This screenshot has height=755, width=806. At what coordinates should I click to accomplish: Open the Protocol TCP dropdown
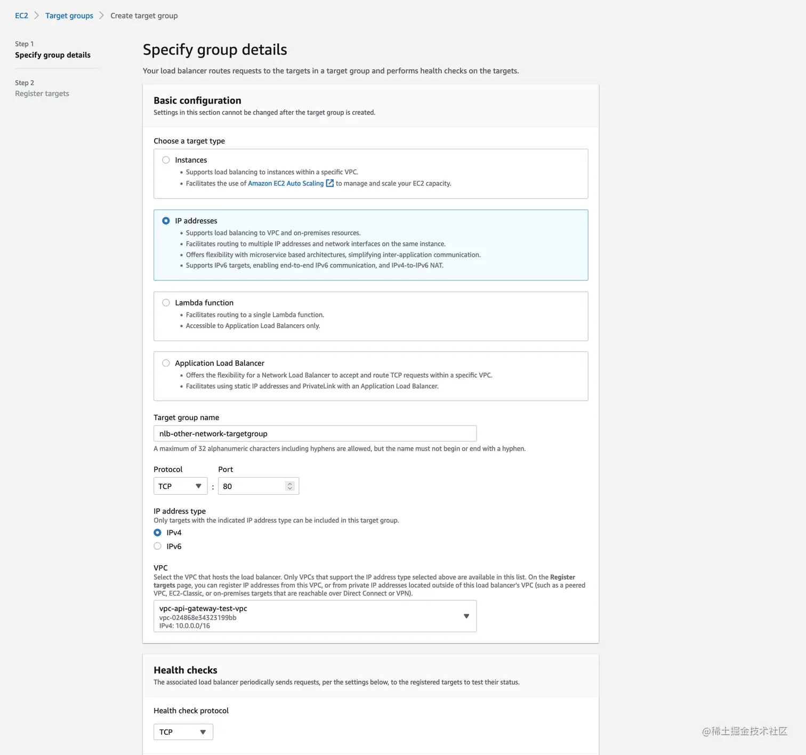point(180,486)
